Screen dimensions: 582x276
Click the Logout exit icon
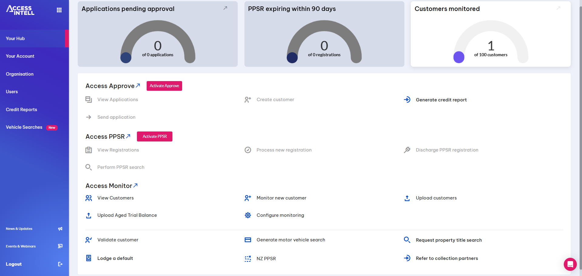click(60, 264)
